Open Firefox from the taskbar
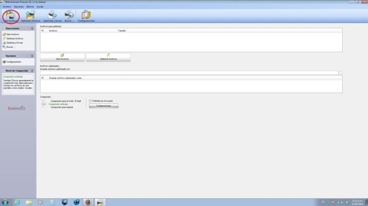The image size is (368, 206). coord(88,202)
